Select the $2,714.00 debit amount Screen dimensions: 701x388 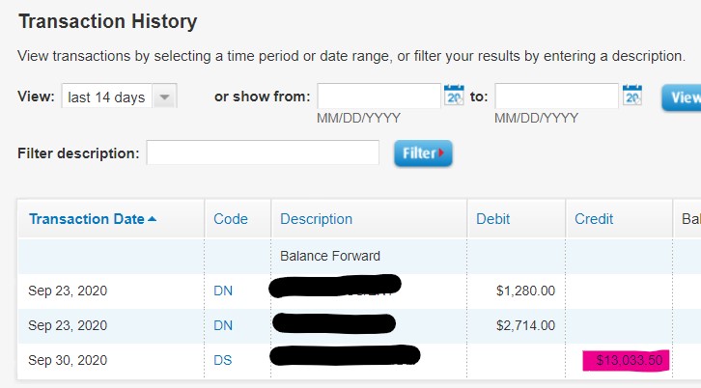pyautogui.click(x=527, y=325)
